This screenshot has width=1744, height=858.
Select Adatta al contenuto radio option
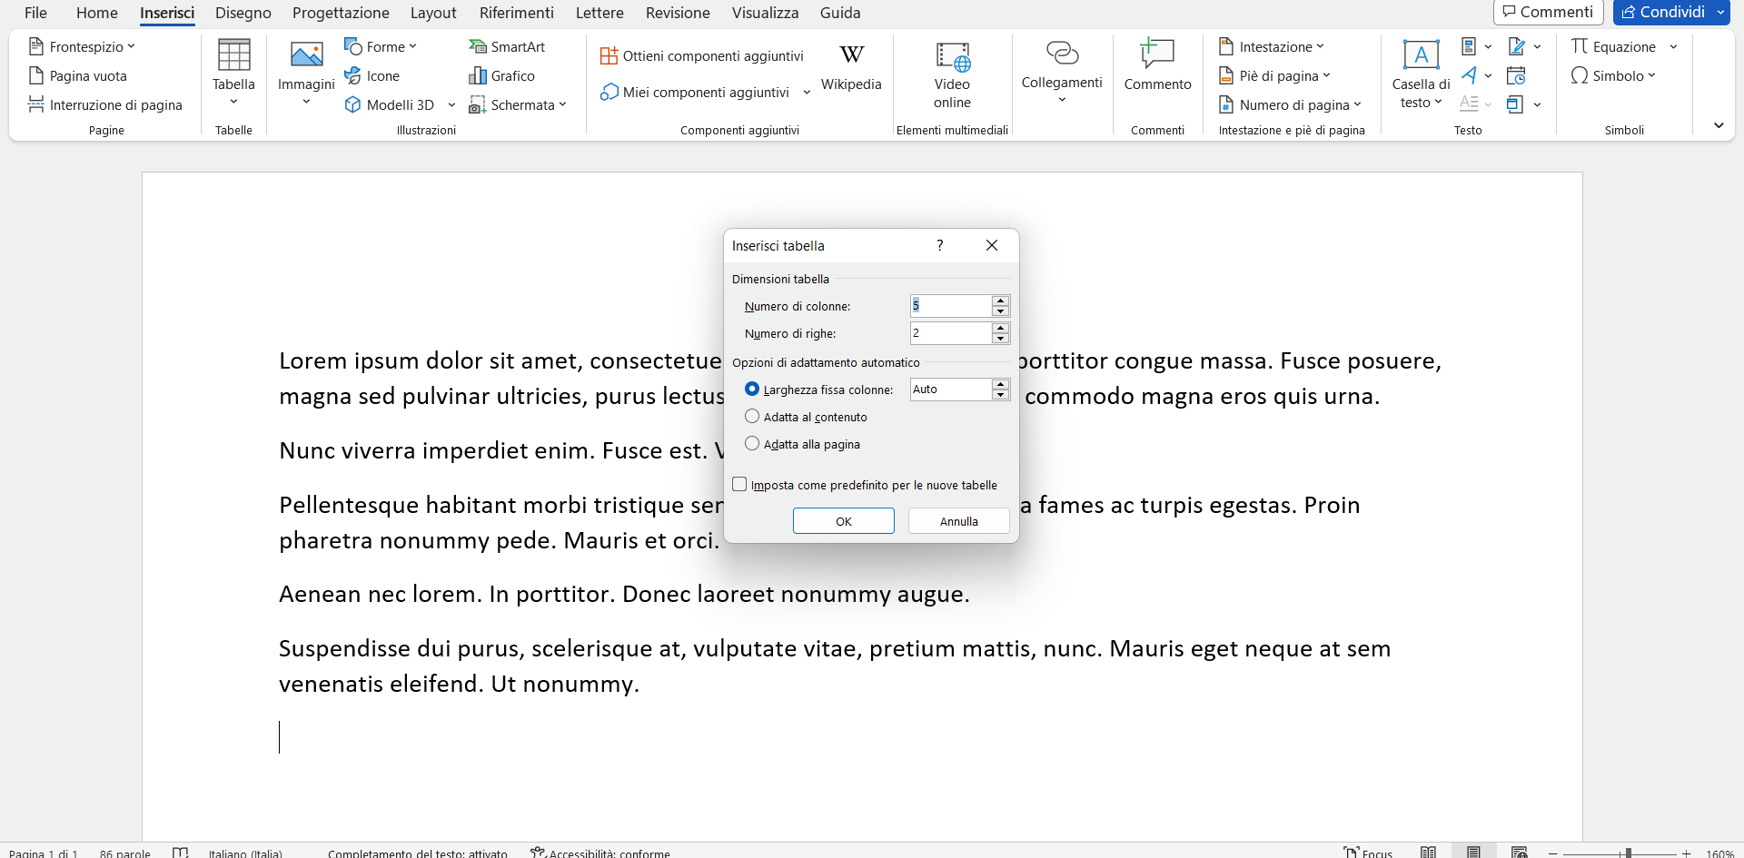(752, 417)
